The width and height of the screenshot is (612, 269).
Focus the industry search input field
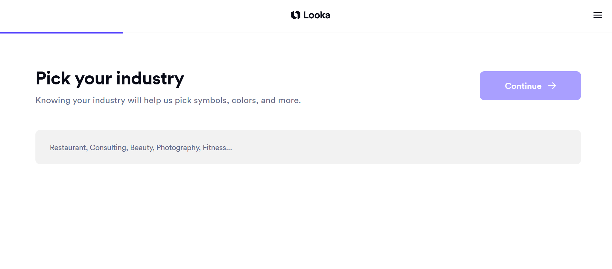[308, 147]
